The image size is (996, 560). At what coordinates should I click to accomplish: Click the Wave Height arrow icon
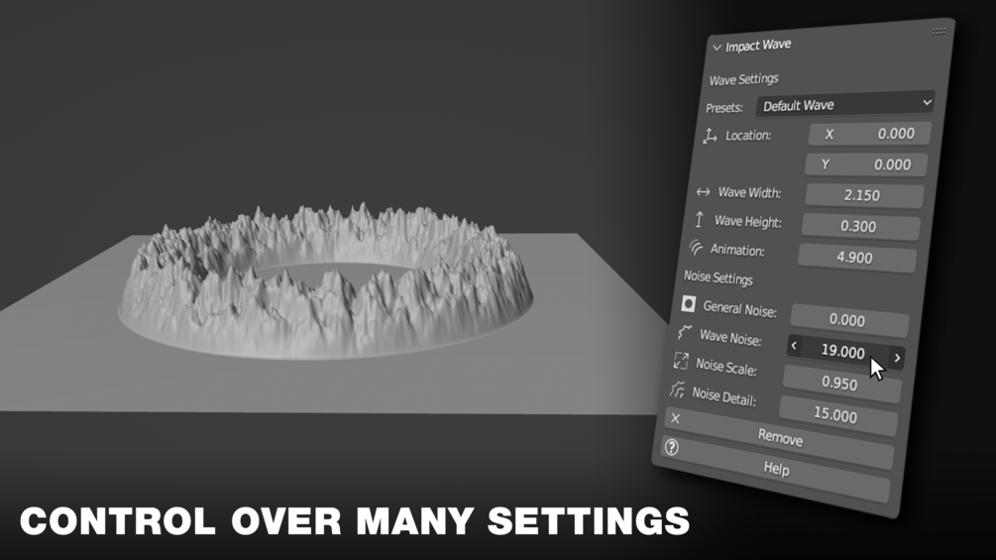click(699, 220)
